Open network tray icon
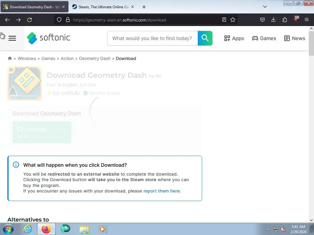This screenshot has height=235, width=314. click(x=276, y=229)
